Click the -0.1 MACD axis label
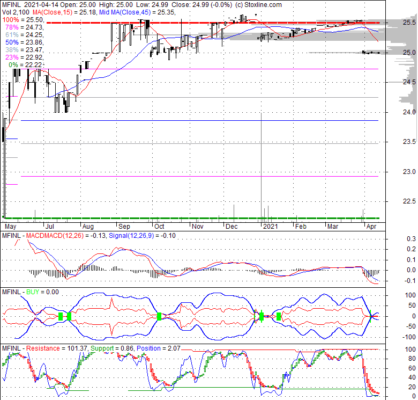Image resolution: width=418 pixels, height=400 pixels. pyautogui.click(x=410, y=281)
